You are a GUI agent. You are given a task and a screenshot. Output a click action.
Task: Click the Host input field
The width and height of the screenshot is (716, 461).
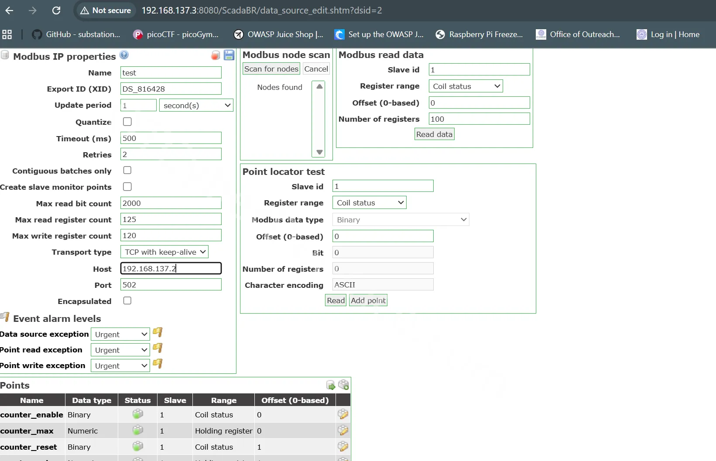(171, 268)
